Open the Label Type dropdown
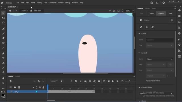The width and height of the screenshot is (182, 102). point(160,45)
